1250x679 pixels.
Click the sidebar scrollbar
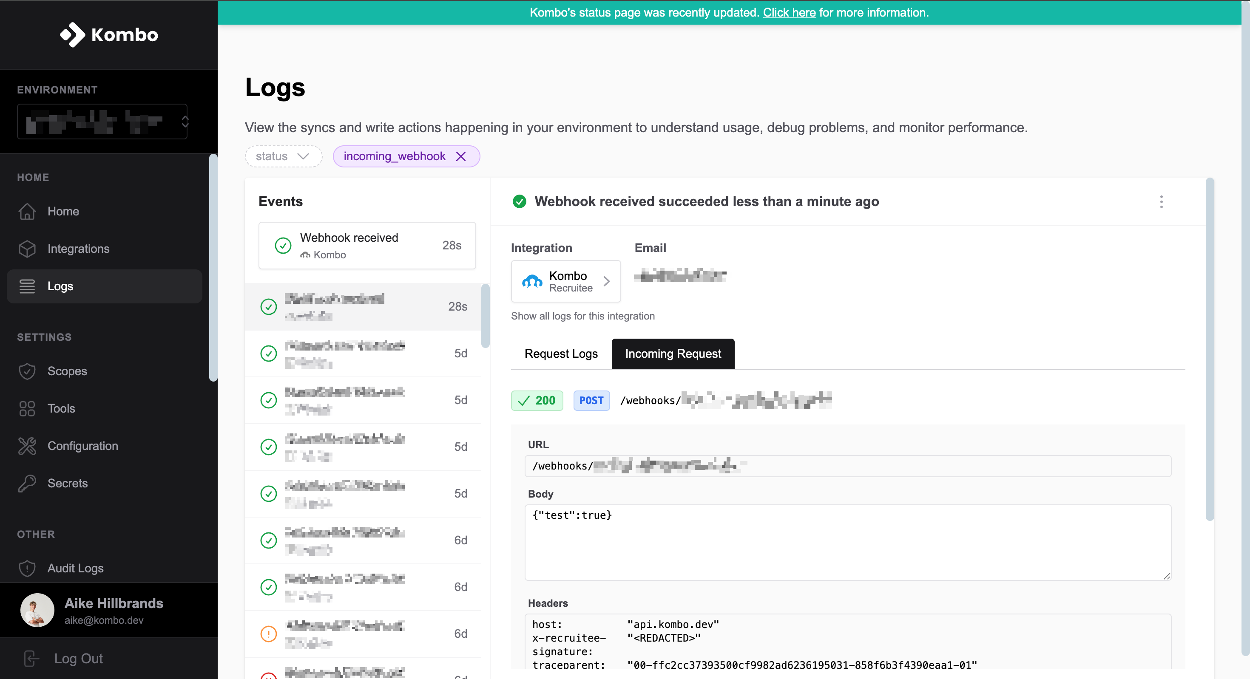(x=213, y=268)
